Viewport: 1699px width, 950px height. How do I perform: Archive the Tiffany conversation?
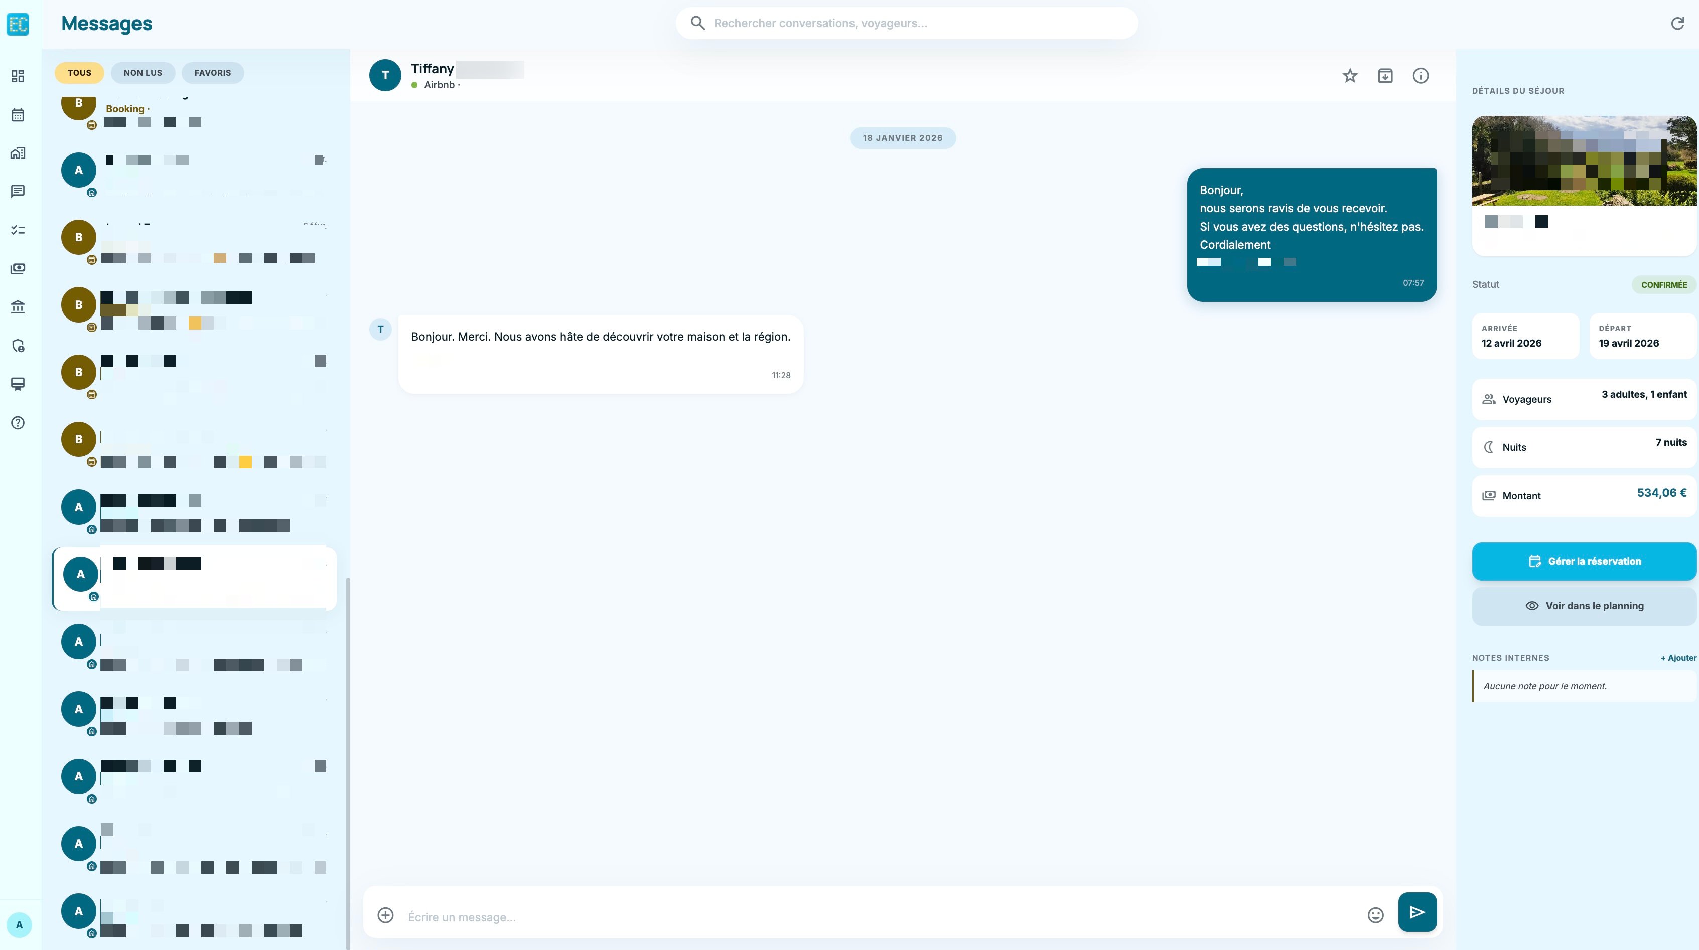click(1385, 75)
